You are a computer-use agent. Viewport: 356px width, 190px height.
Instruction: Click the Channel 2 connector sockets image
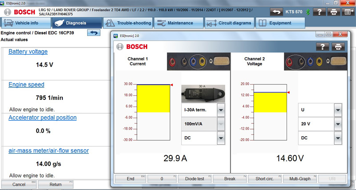click(316, 61)
